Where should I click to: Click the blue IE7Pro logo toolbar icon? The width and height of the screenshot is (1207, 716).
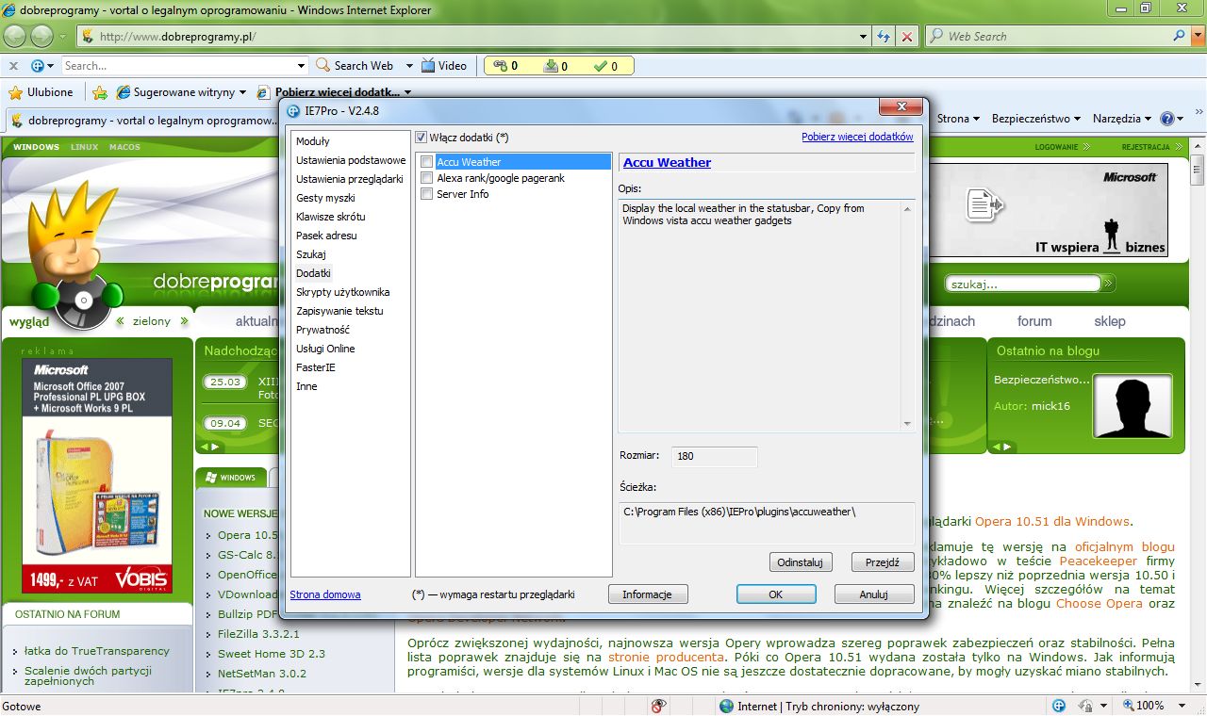(x=38, y=66)
